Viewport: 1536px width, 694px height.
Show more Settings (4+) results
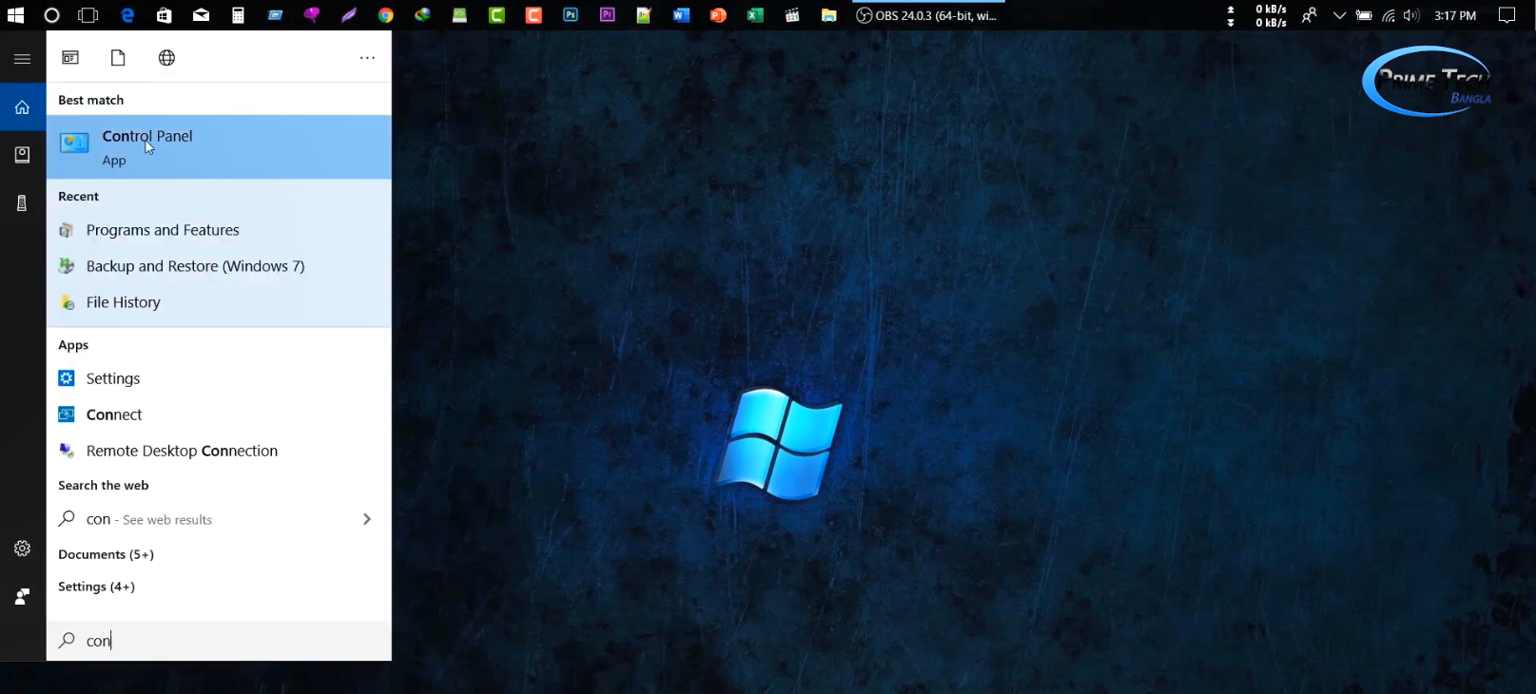(x=96, y=587)
